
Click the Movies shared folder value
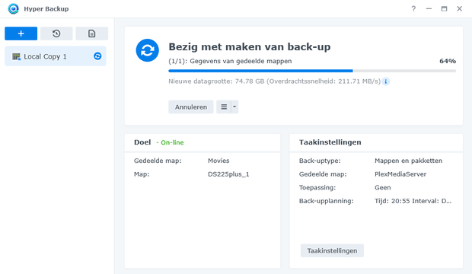(218, 161)
